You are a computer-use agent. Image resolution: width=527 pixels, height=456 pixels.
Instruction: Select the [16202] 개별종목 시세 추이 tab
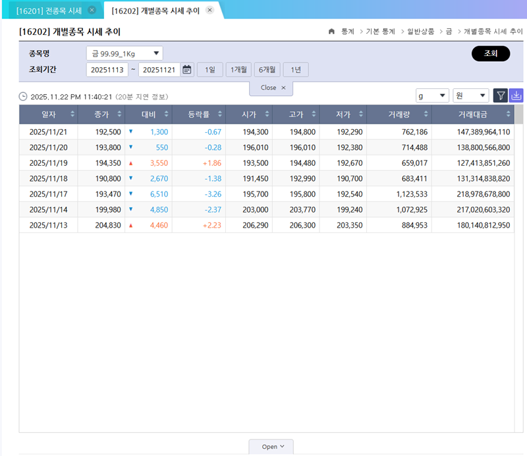[x=155, y=11]
